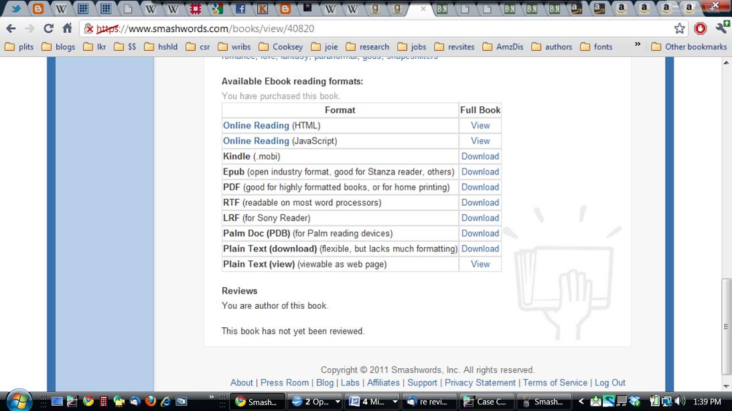The width and height of the screenshot is (732, 411).
Task: Download the PDF version
Action: 480,187
